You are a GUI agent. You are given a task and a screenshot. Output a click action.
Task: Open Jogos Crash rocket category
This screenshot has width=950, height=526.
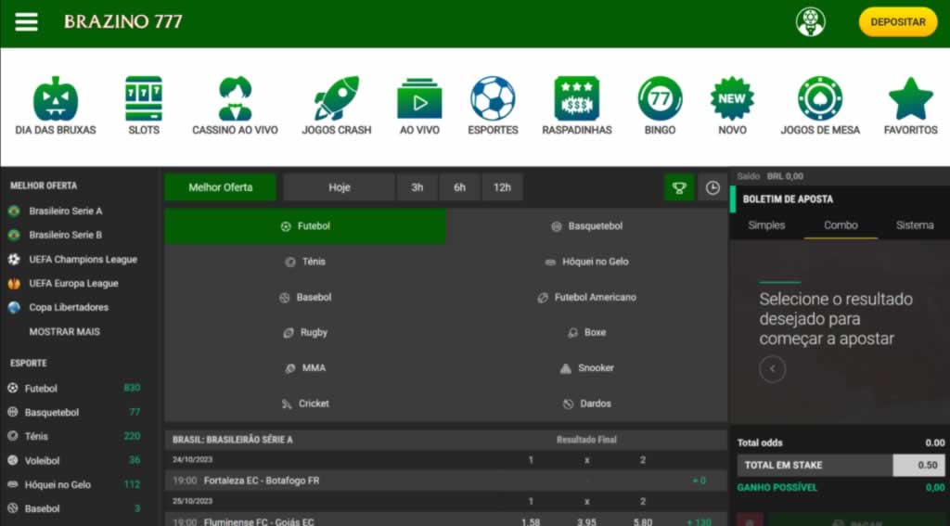337,106
